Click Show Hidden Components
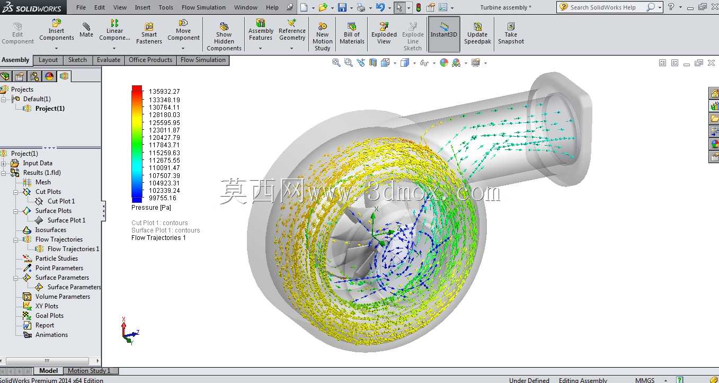 click(x=224, y=37)
